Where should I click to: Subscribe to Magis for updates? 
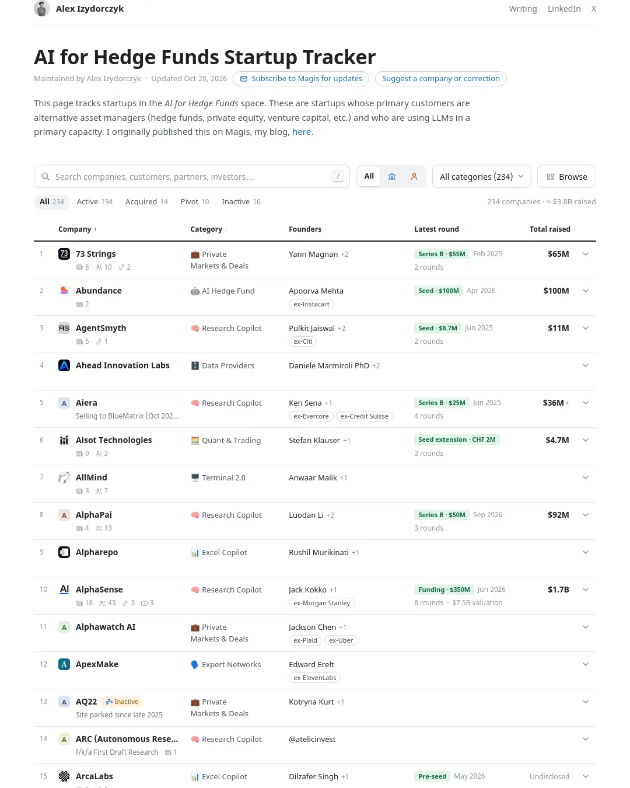point(301,79)
